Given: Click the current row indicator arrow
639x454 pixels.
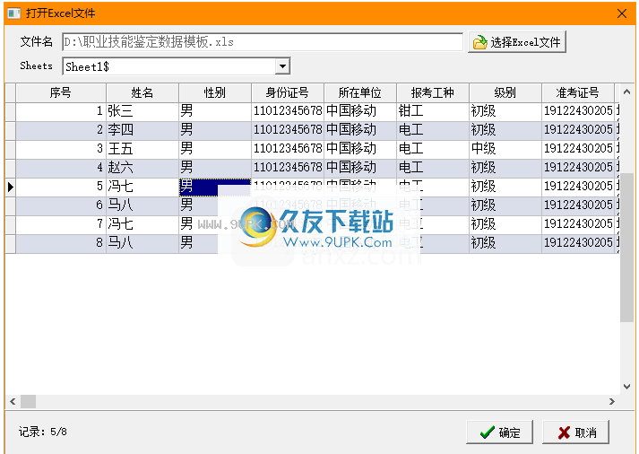Looking at the screenshot, I should tap(11, 187).
